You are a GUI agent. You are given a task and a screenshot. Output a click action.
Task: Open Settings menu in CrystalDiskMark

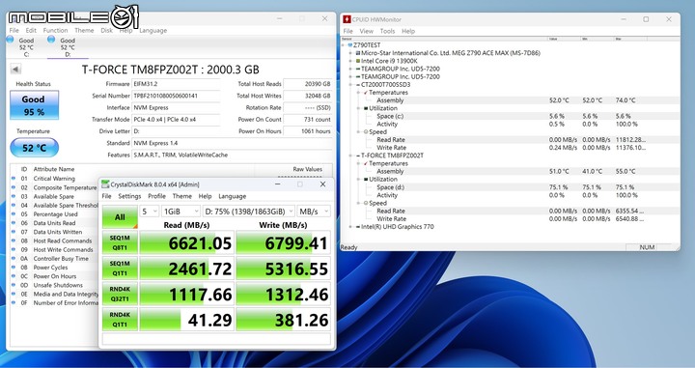pos(129,196)
